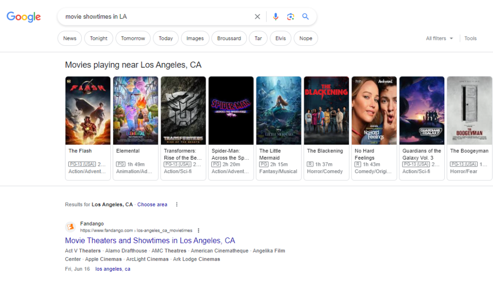Open the Tools option
The width and height of the screenshot is (493, 287).
pos(470,38)
